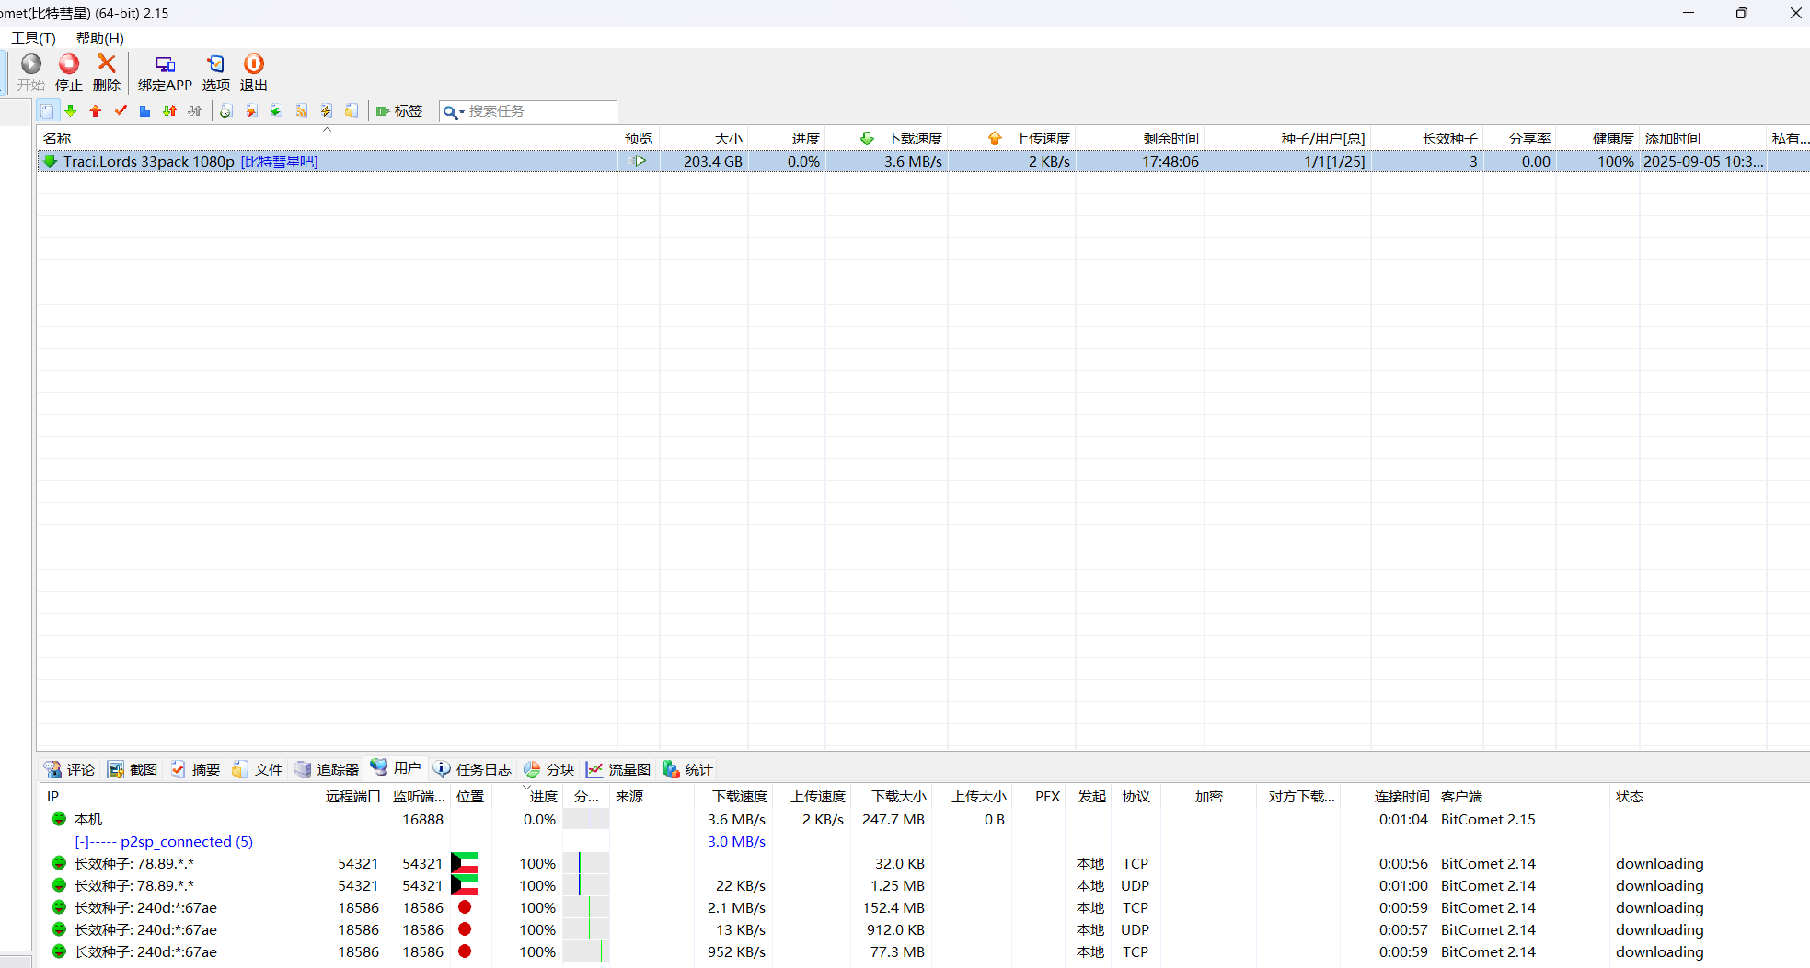Screen dimensions: 1810x968
Task: Switch to the 流量图 (Traffic graph) tab
Action: pyautogui.click(x=618, y=769)
